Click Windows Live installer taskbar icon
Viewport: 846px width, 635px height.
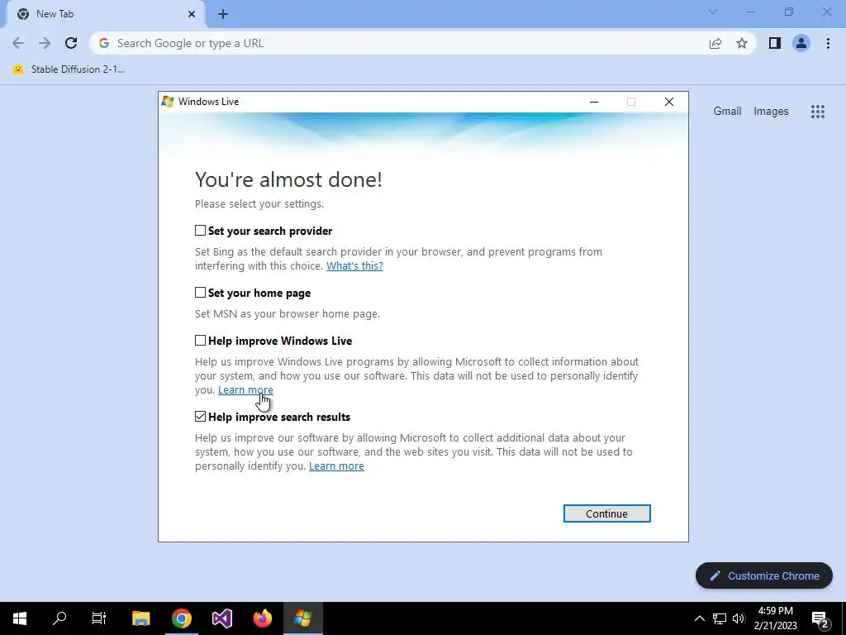pos(303,618)
